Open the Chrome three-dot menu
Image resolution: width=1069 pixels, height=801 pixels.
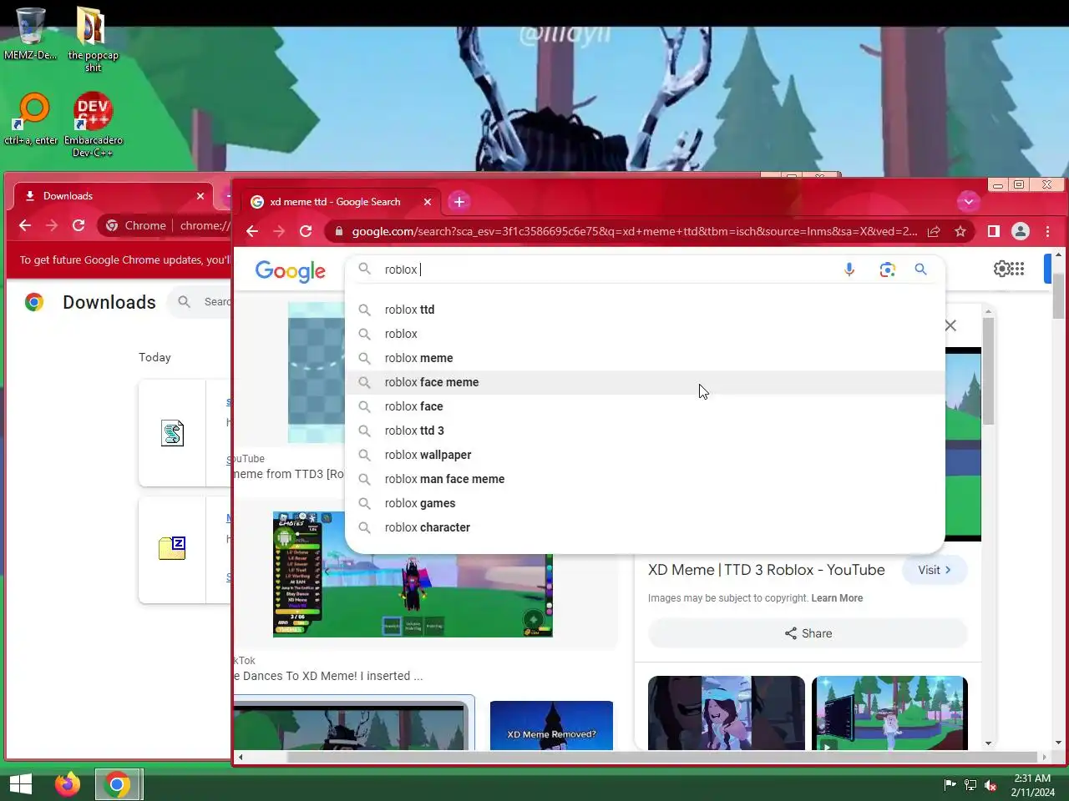(x=1047, y=231)
